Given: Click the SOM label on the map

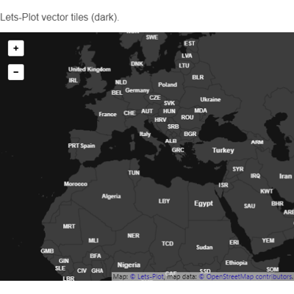Looking at the screenshot, I should (273, 270).
